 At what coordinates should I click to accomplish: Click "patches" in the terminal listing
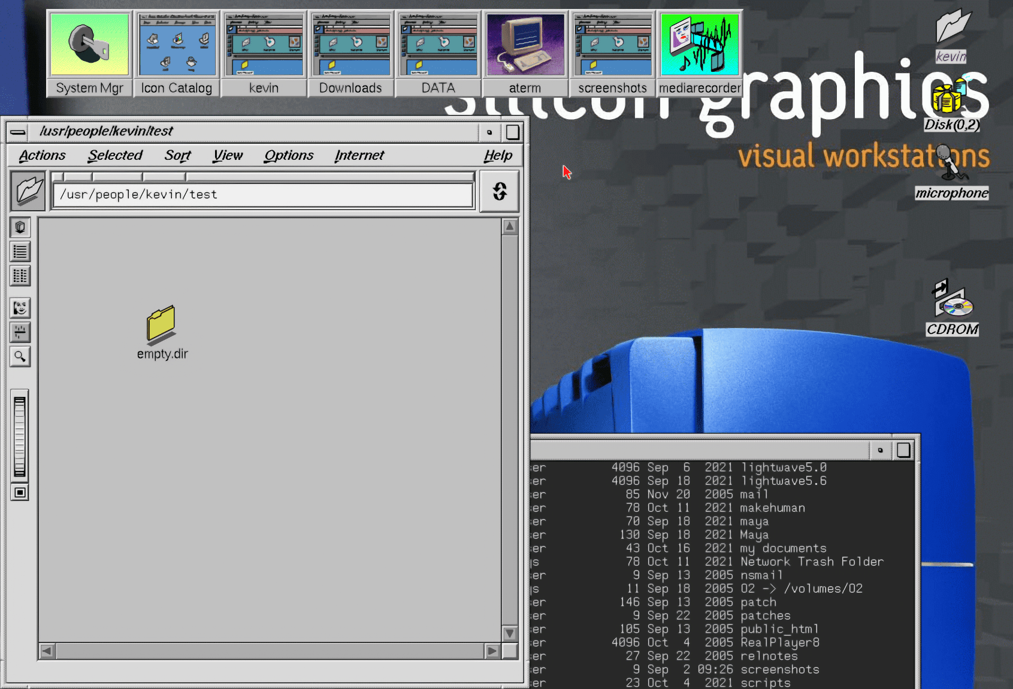pyautogui.click(x=766, y=616)
